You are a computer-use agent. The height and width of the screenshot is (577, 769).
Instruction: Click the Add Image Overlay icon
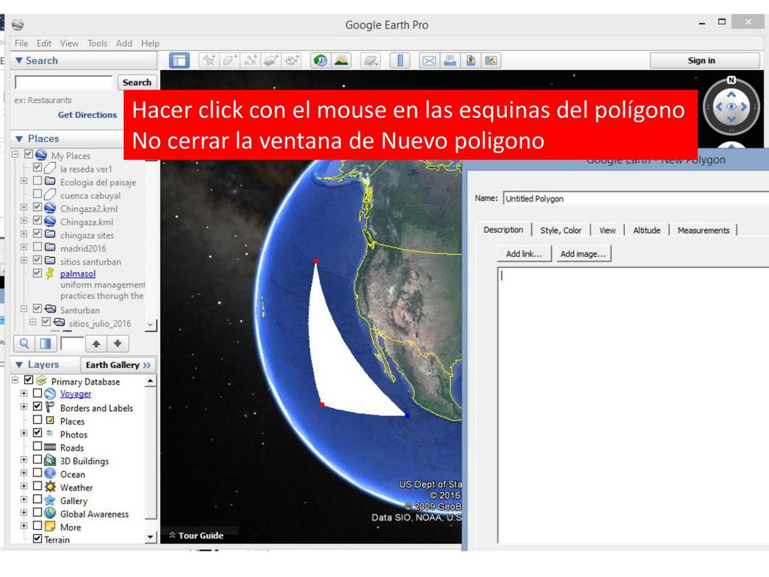tap(271, 60)
